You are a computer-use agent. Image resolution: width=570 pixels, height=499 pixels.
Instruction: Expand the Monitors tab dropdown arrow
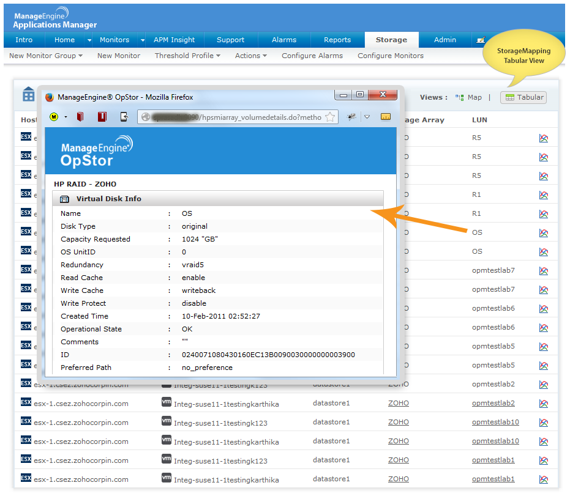143,40
